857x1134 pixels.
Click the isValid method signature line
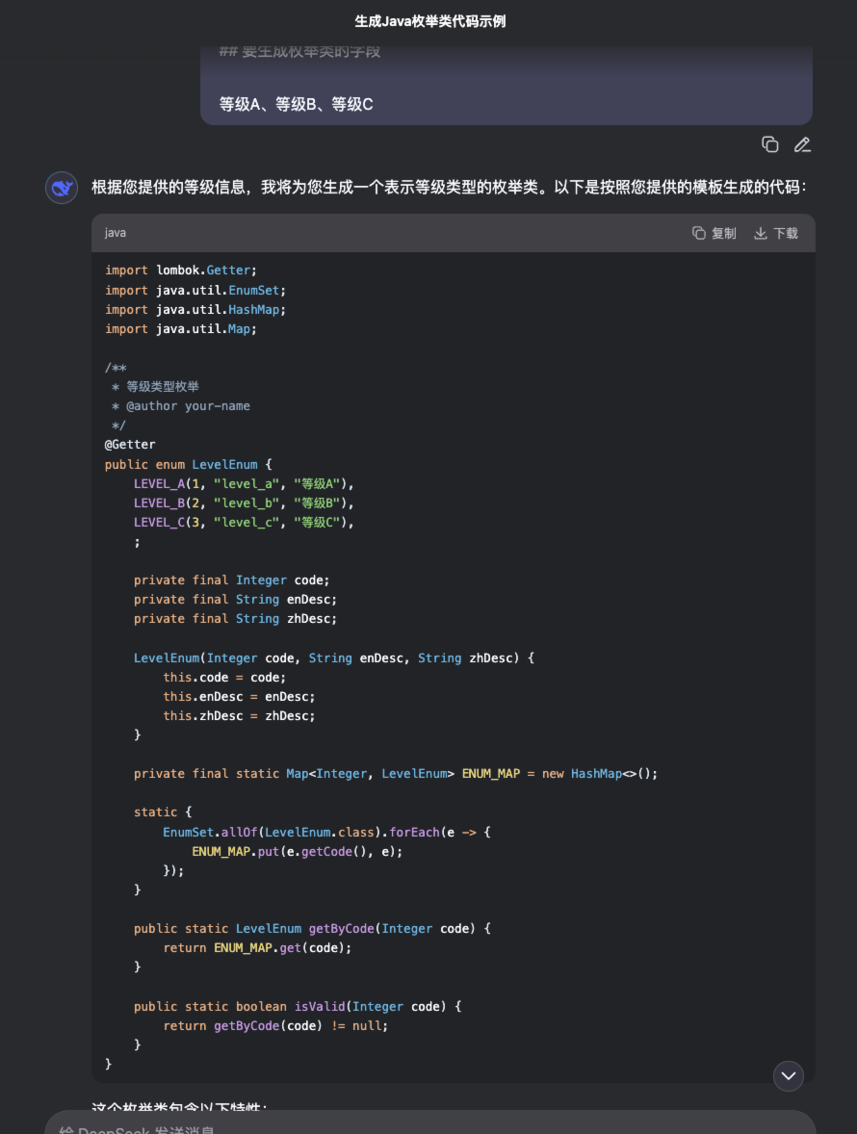coord(298,1007)
